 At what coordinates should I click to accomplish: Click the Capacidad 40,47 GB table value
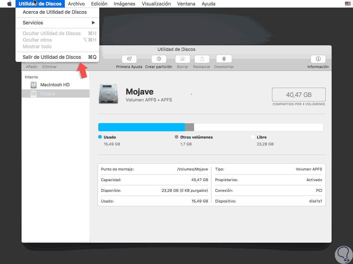200,180
